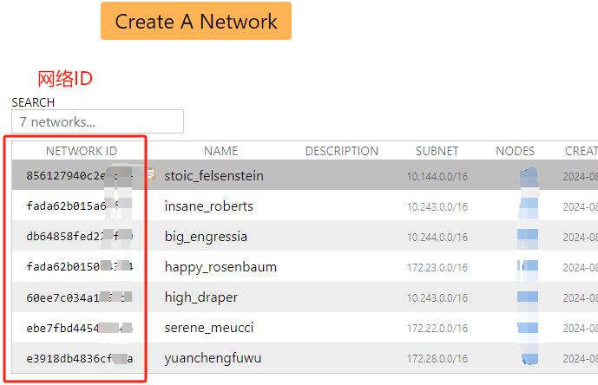This screenshot has width=598, height=385.
Task: Select network ID starting with 856127940c2e
Action: [x=79, y=176]
